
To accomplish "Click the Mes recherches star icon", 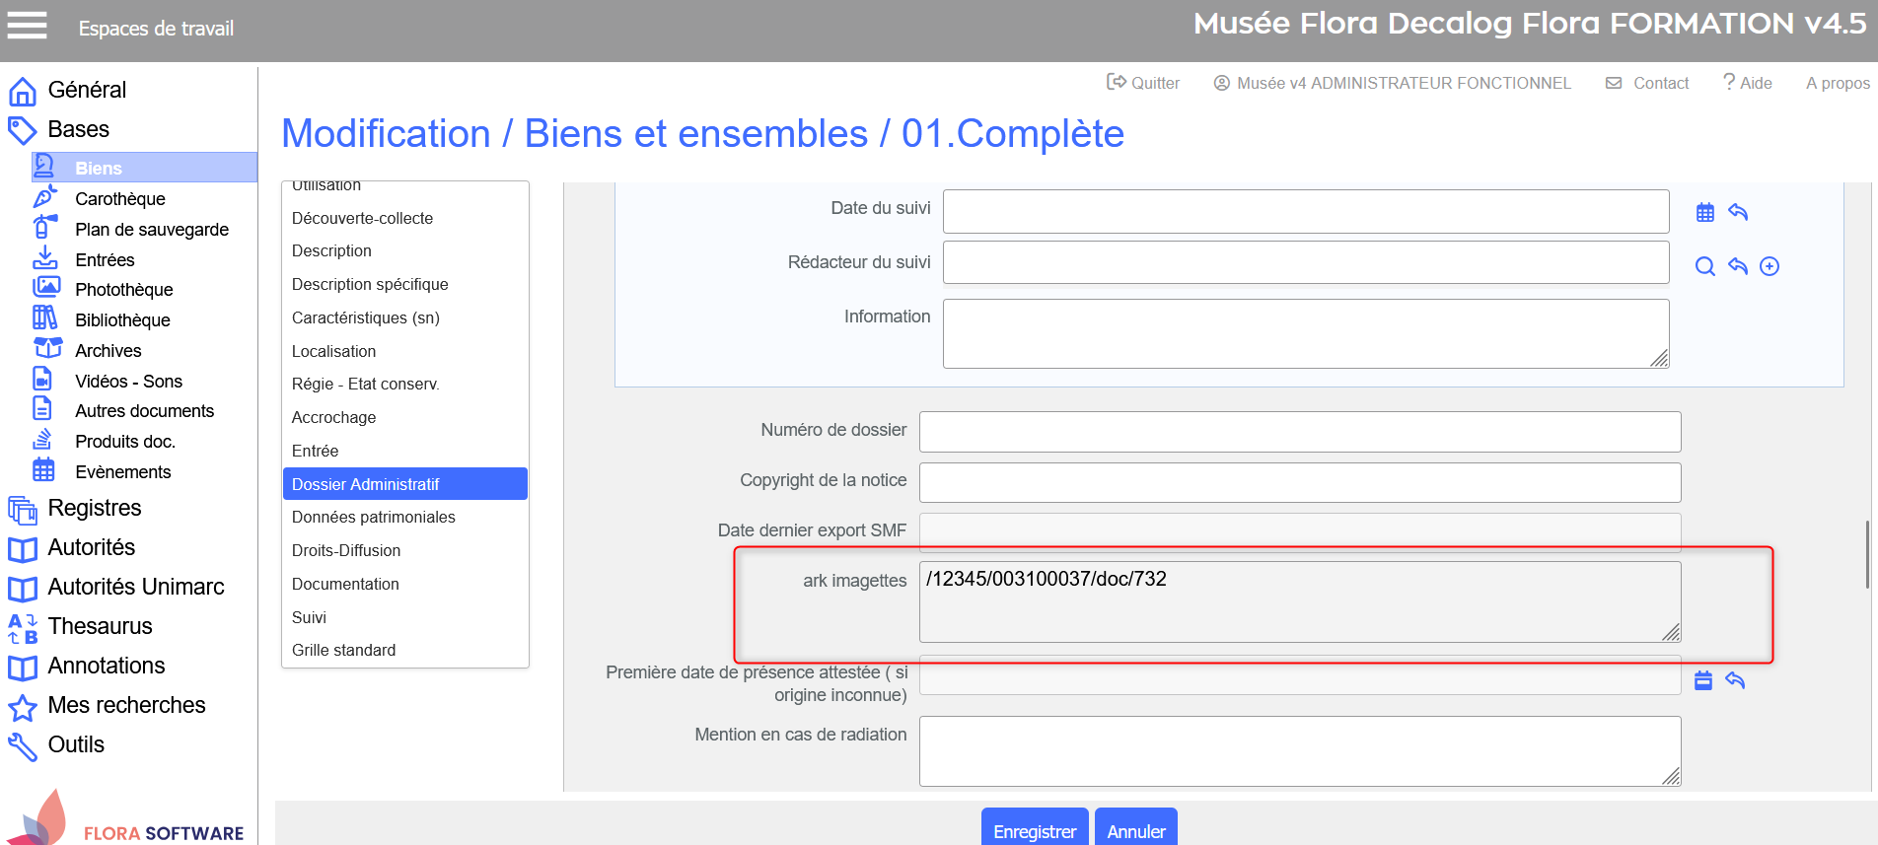I will click(23, 707).
